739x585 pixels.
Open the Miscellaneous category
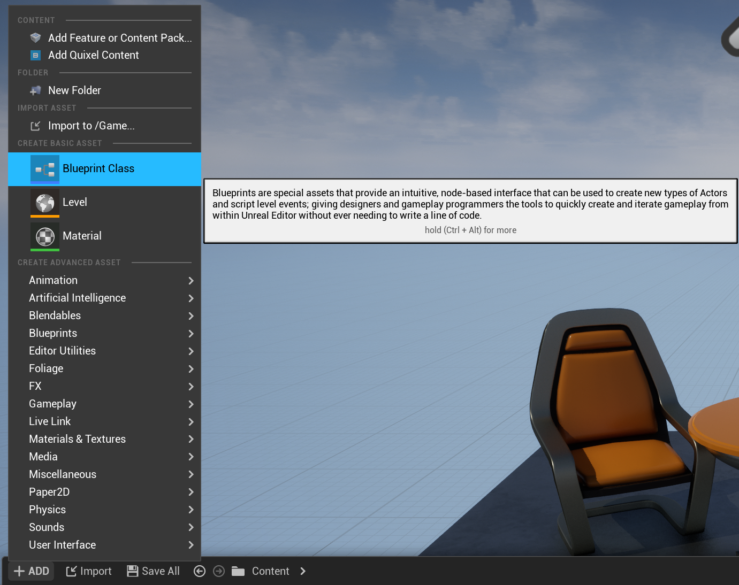point(105,474)
